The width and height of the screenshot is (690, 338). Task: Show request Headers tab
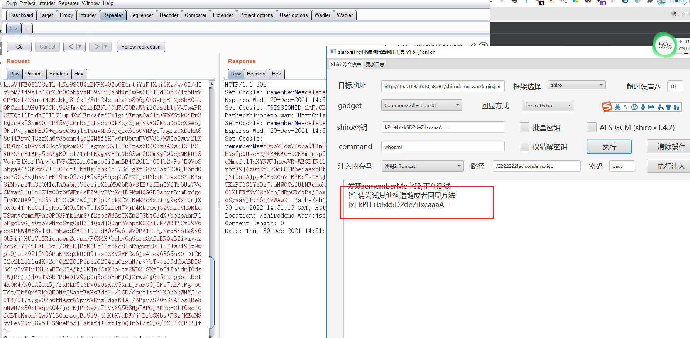(x=59, y=74)
